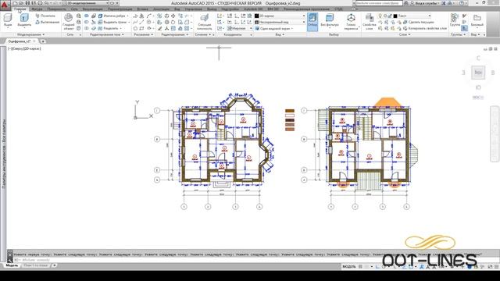Switch to the Визуализация ribbon tab
Screen dimensions: 500x281
(92, 9)
